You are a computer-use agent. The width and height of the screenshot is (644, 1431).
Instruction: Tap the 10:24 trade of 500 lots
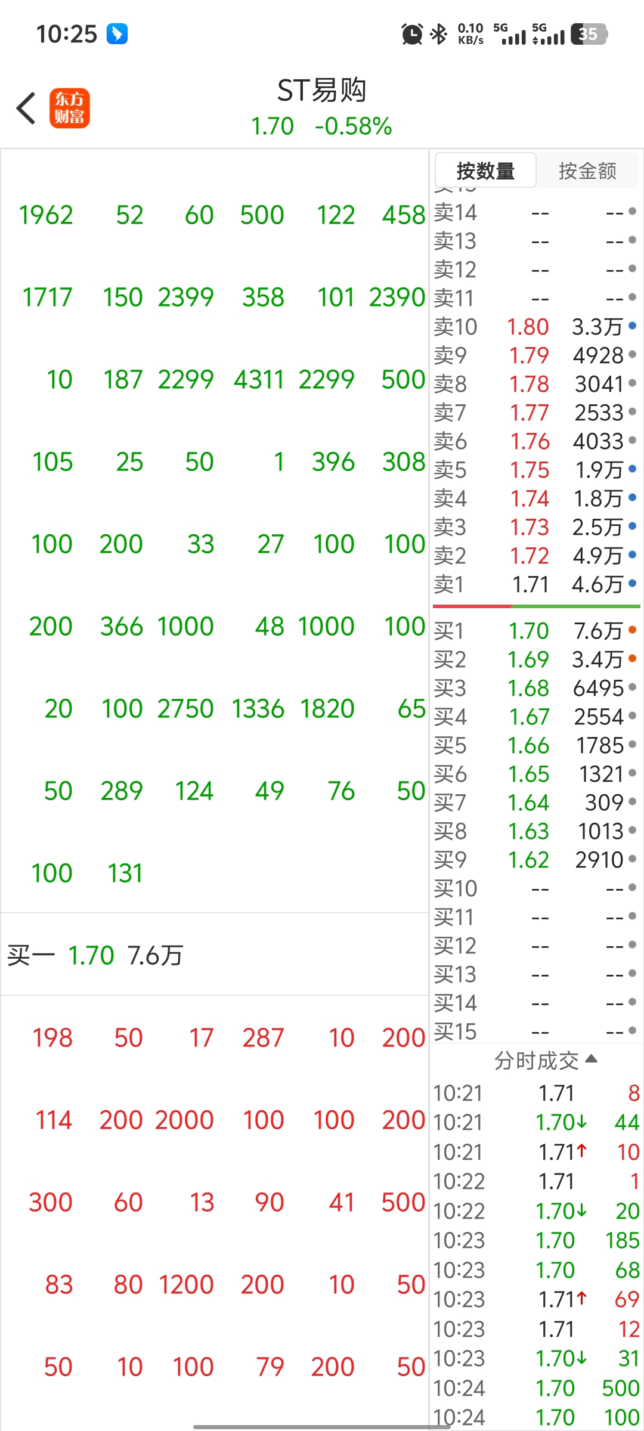coord(537,1388)
